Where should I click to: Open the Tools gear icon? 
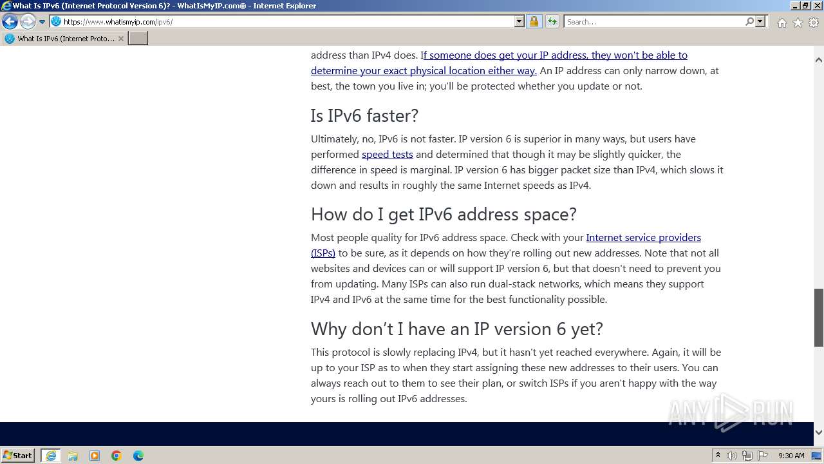click(814, 23)
